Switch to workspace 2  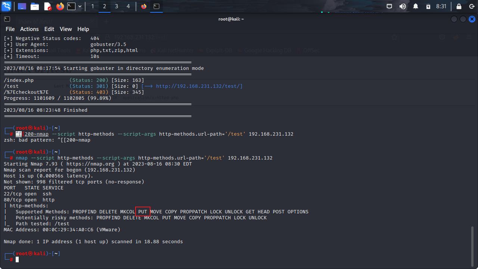click(x=105, y=6)
